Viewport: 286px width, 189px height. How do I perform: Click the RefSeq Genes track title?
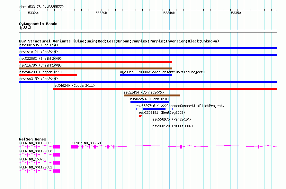click(x=33, y=139)
